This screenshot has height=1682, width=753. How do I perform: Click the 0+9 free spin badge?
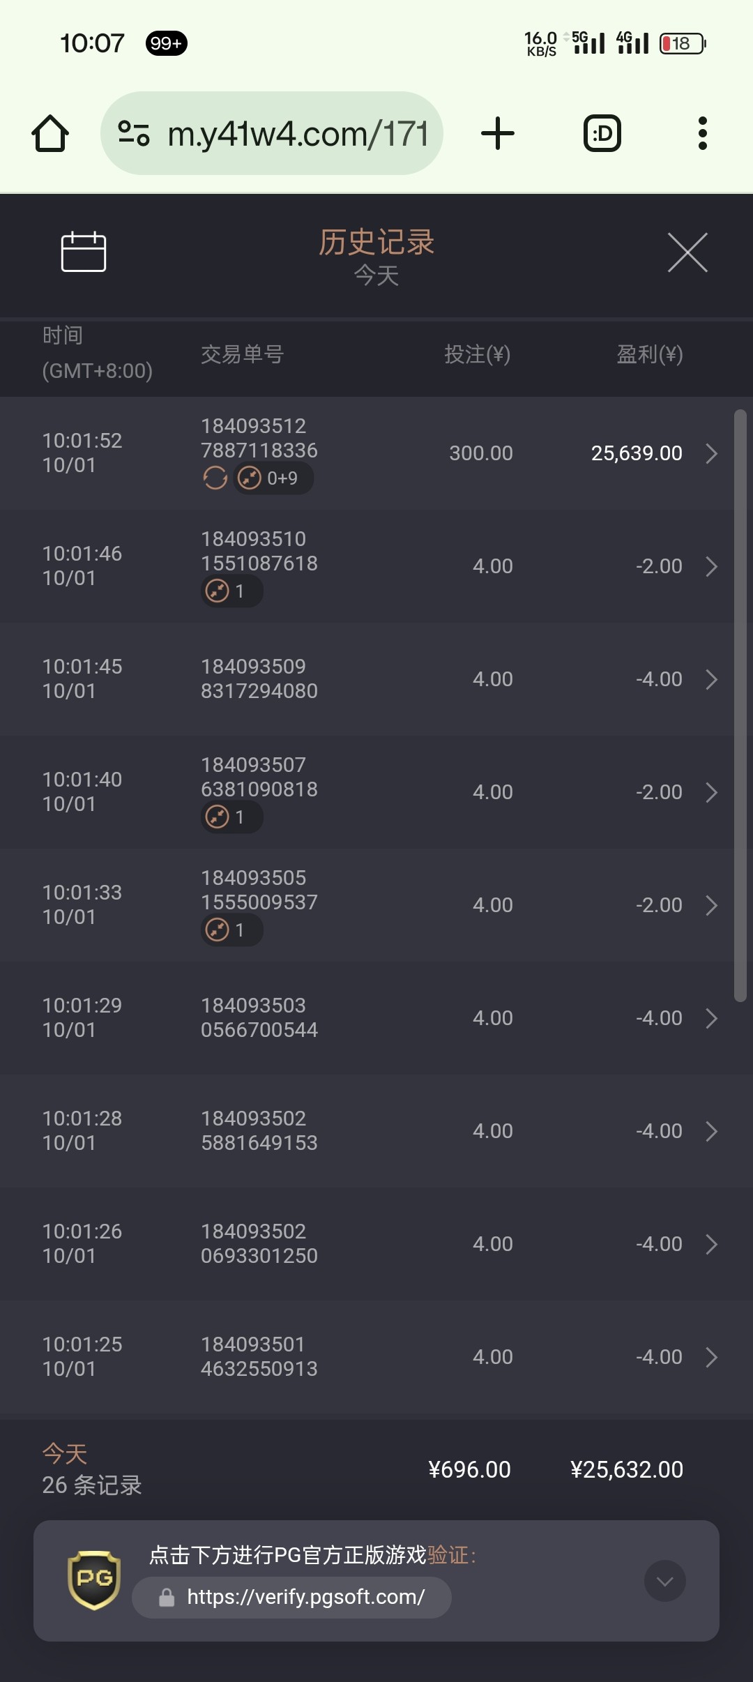pyautogui.click(x=273, y=478)
